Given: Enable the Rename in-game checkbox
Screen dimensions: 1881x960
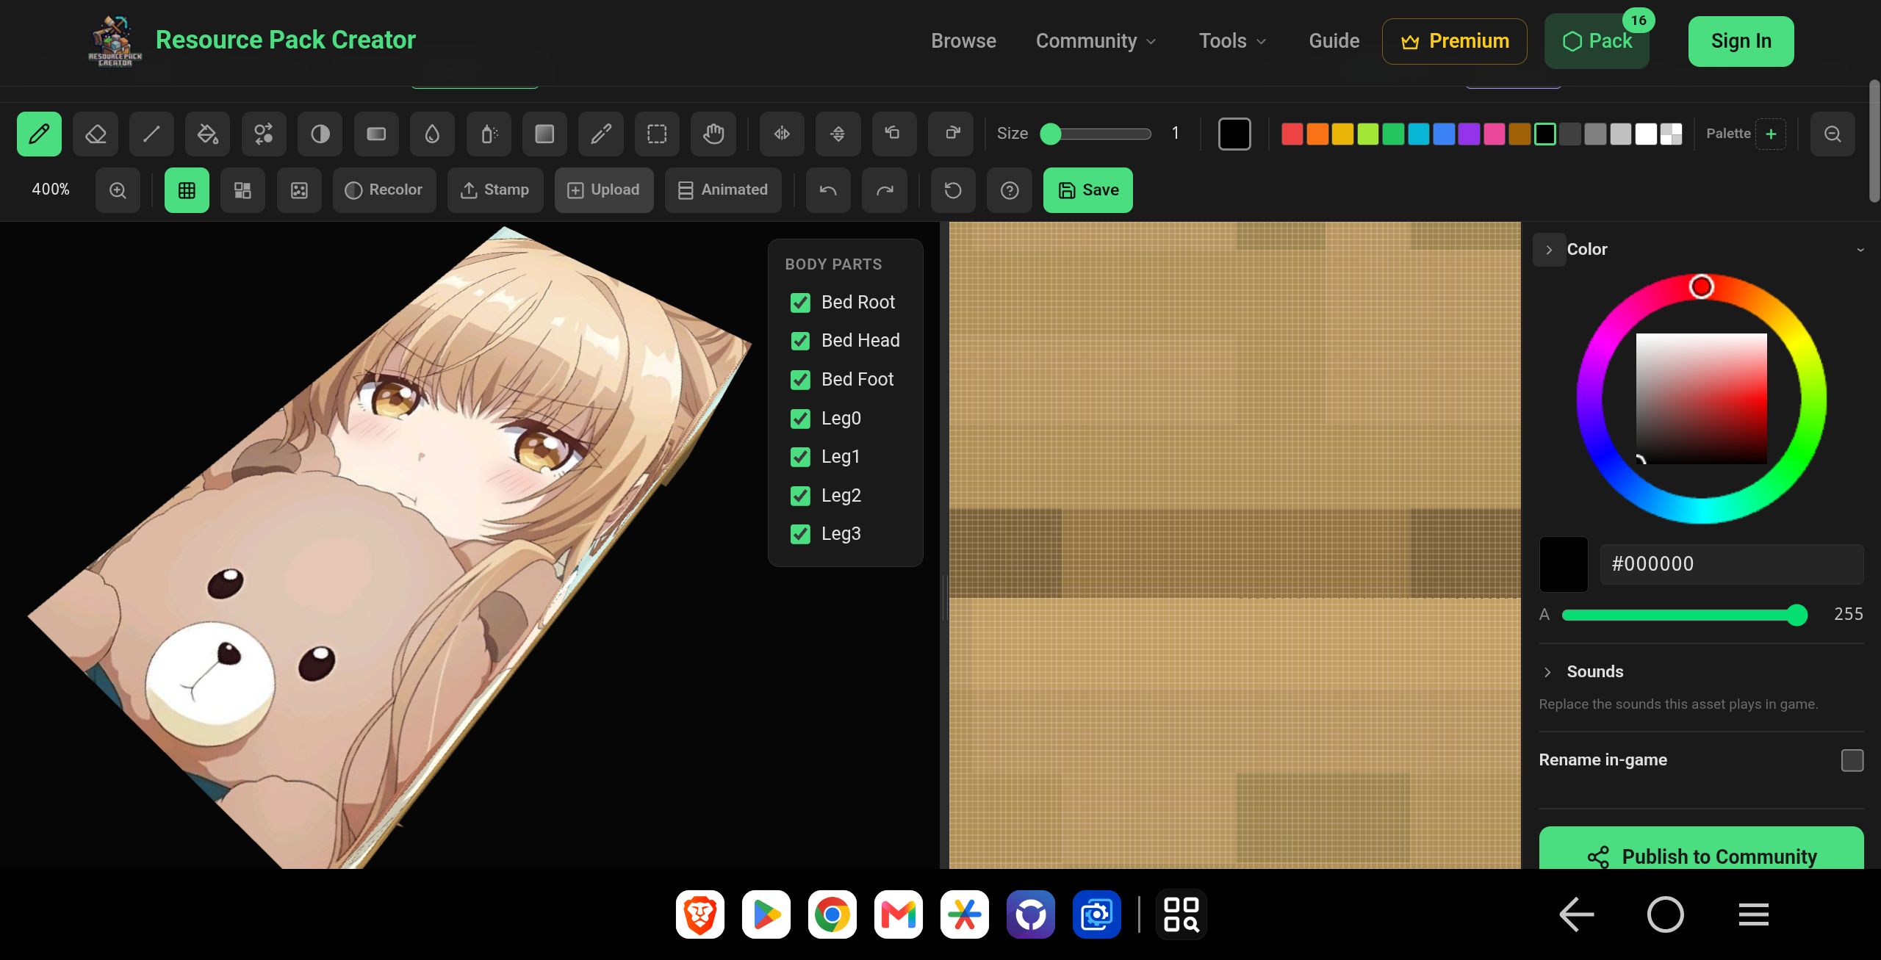Looking at the screenshot, I should click(x=1852, y=760).
